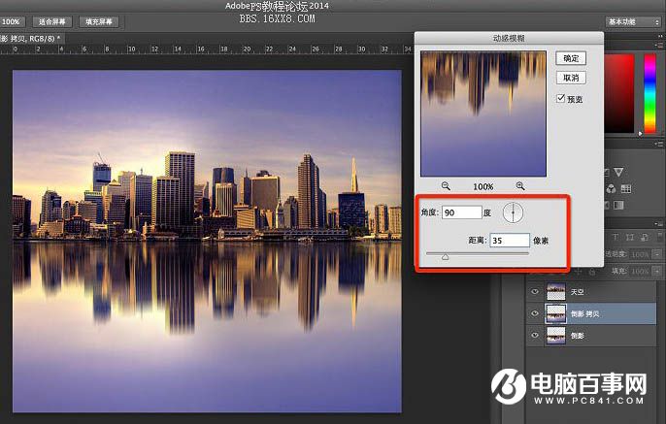
Task: Select the 倒影 拷贝 layer thumbnail
Action: (555, 313)
